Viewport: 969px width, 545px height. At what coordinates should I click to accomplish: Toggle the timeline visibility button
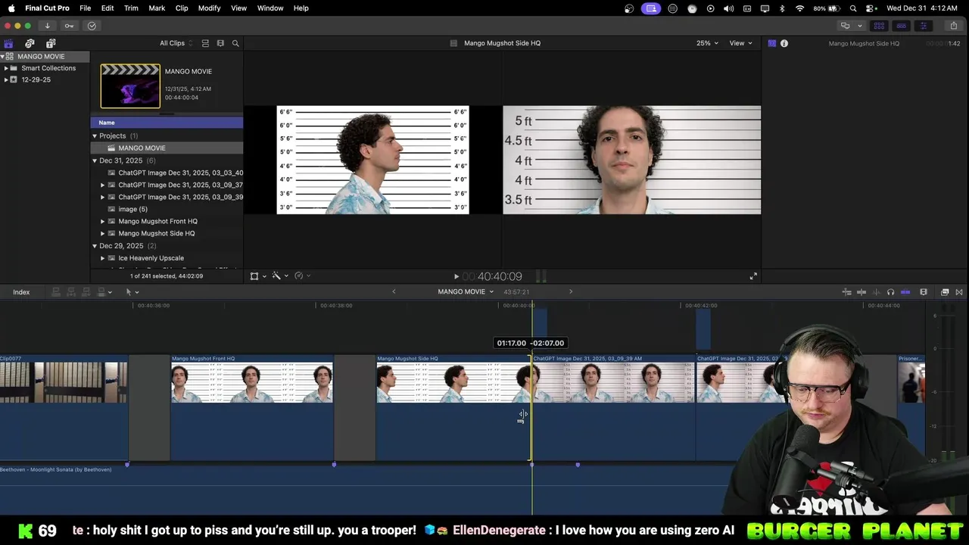[901, 26]
